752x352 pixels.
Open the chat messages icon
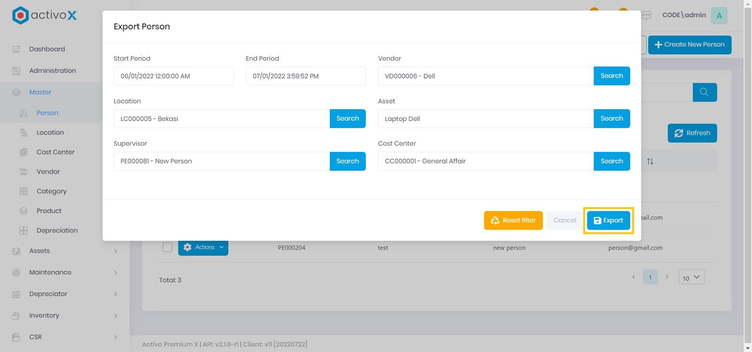[646, 16]
